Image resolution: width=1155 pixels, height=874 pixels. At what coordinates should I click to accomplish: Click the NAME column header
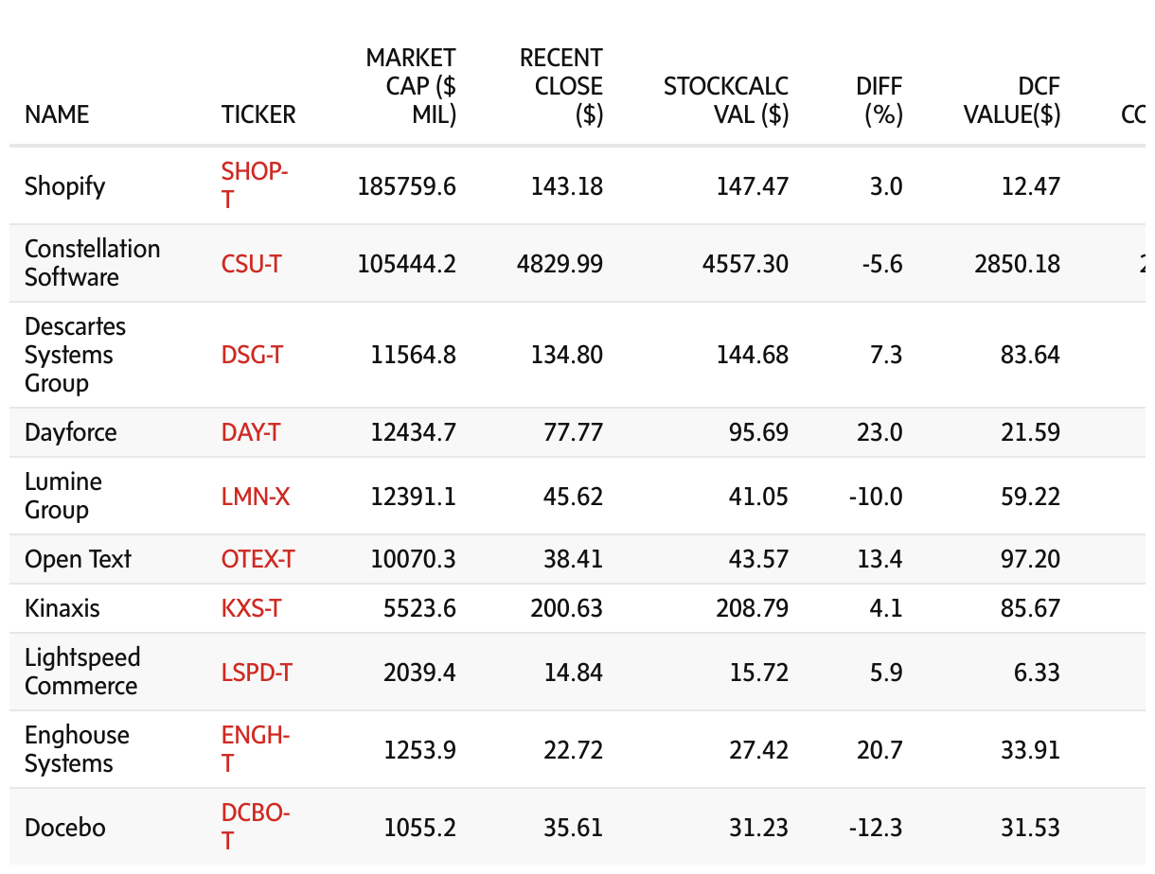tap(57, 114)
